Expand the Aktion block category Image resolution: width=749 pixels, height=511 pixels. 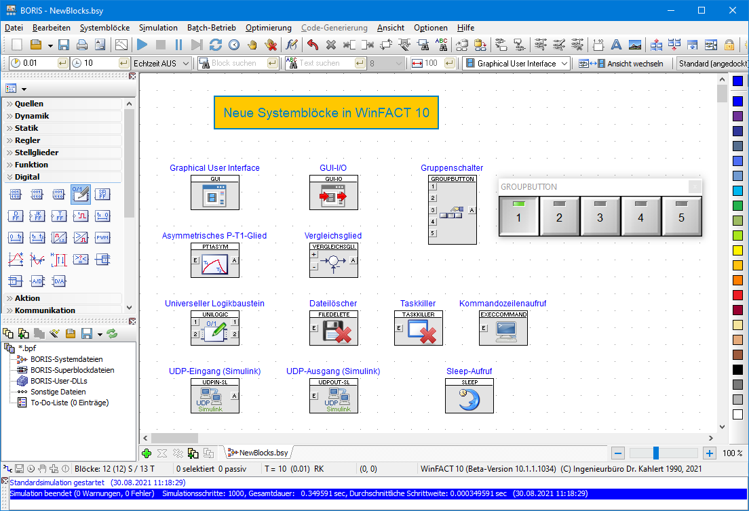[x=62, y=298]
